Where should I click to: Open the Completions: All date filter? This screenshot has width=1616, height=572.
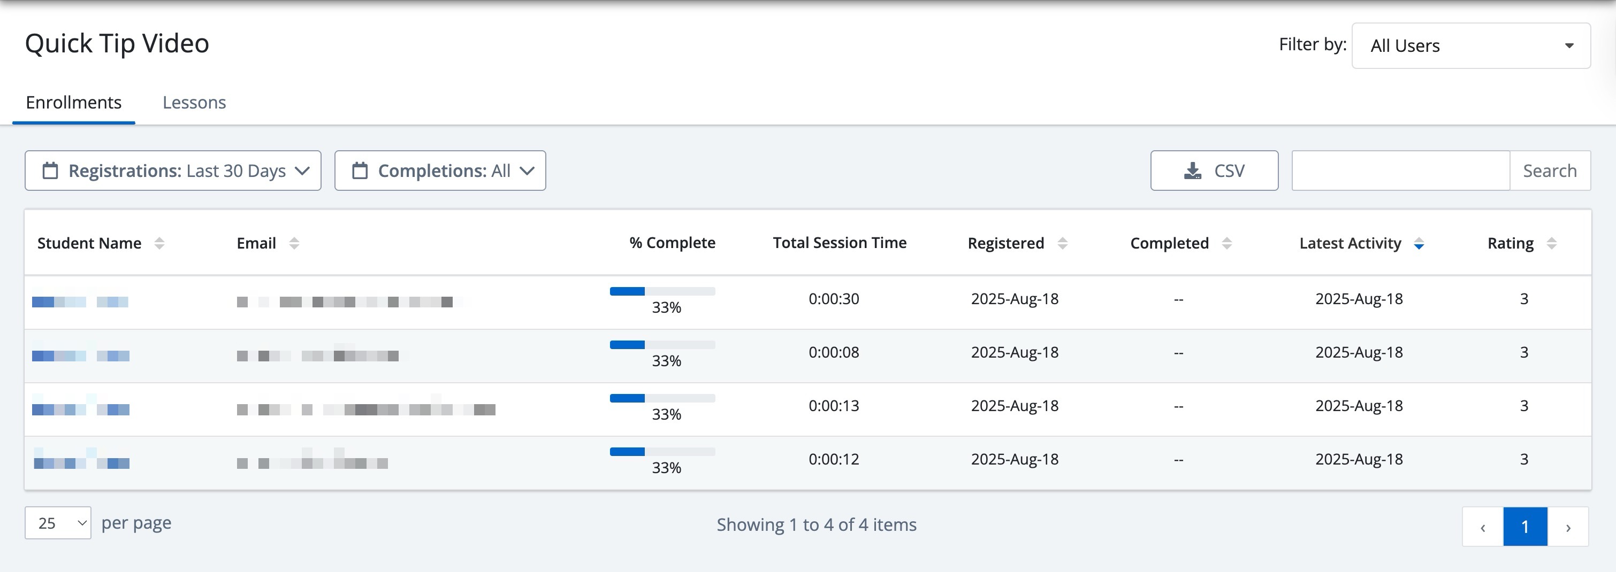click(x=440, y=171)
